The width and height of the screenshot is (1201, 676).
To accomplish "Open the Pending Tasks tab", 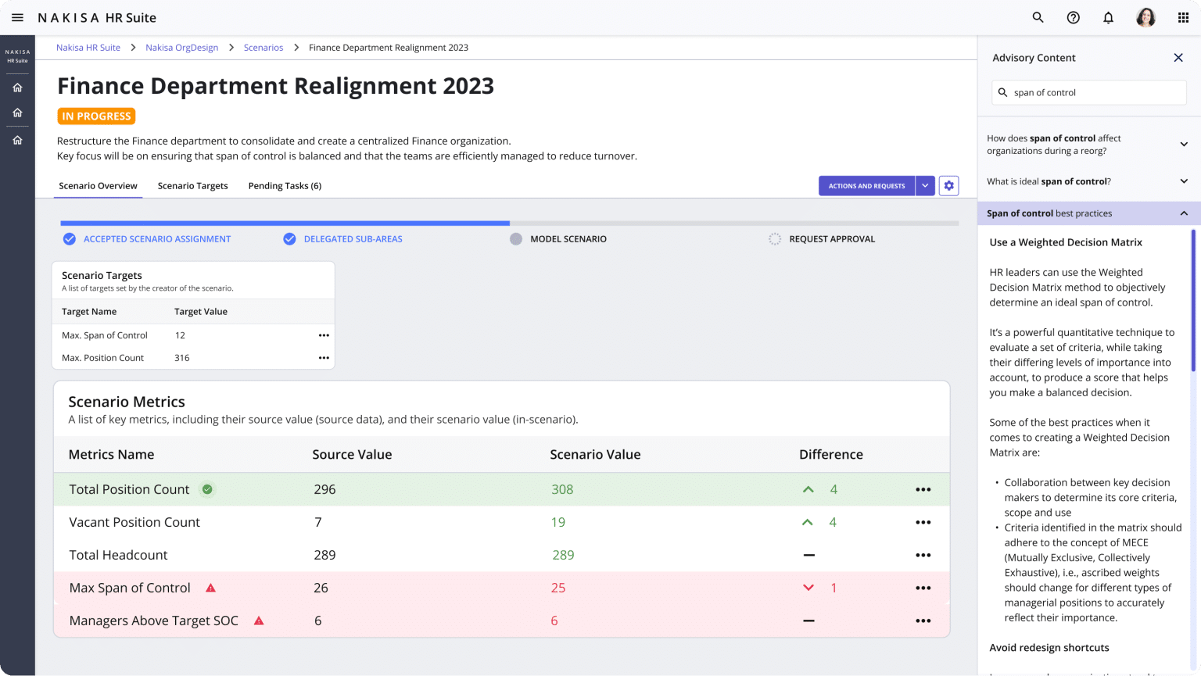I will tap(285, 185).
